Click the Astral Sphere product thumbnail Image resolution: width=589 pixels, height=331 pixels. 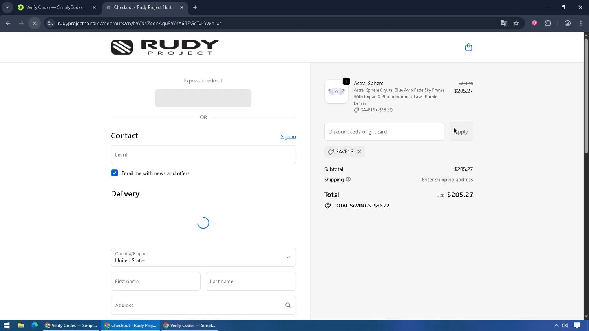pos(336,91)
